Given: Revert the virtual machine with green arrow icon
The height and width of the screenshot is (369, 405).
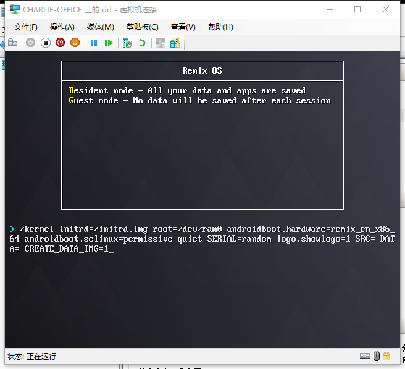Looking at the screenshot, I should tap(142, 43).
